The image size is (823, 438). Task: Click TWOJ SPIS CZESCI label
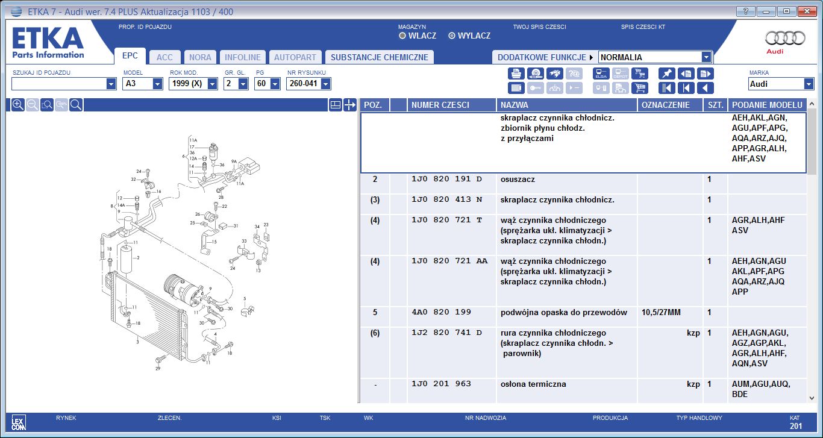click(539, 27)
